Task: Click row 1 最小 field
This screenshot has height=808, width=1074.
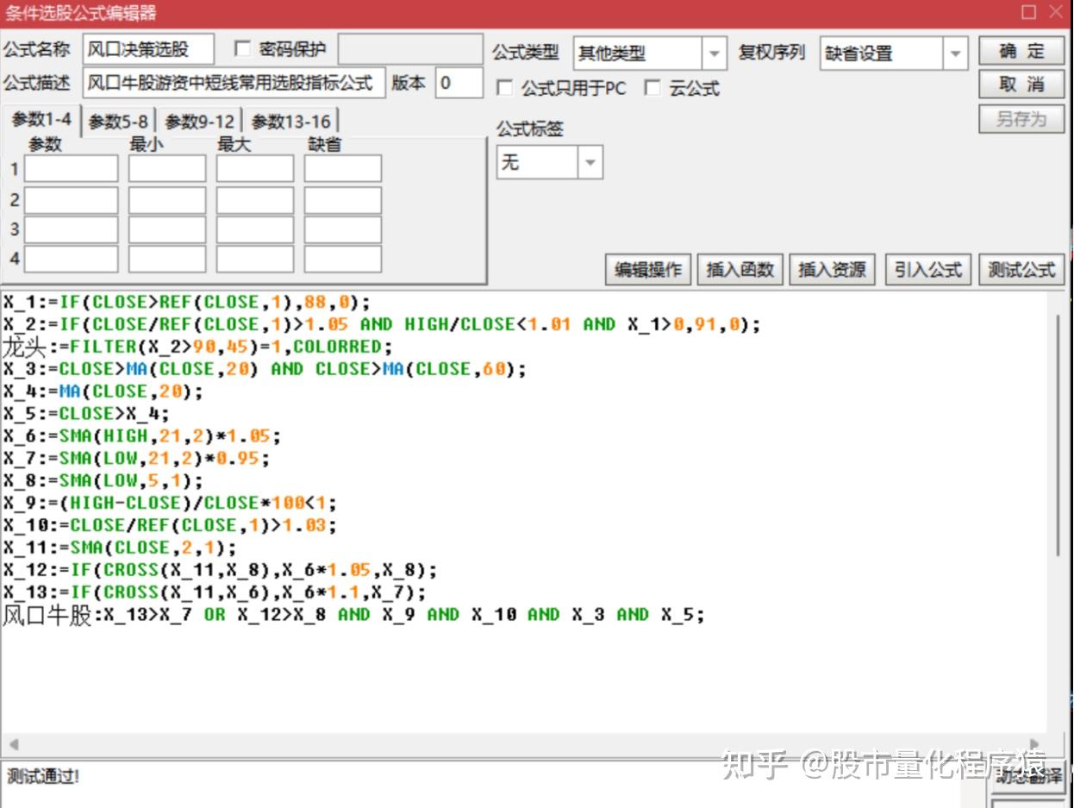Action: 167,169
